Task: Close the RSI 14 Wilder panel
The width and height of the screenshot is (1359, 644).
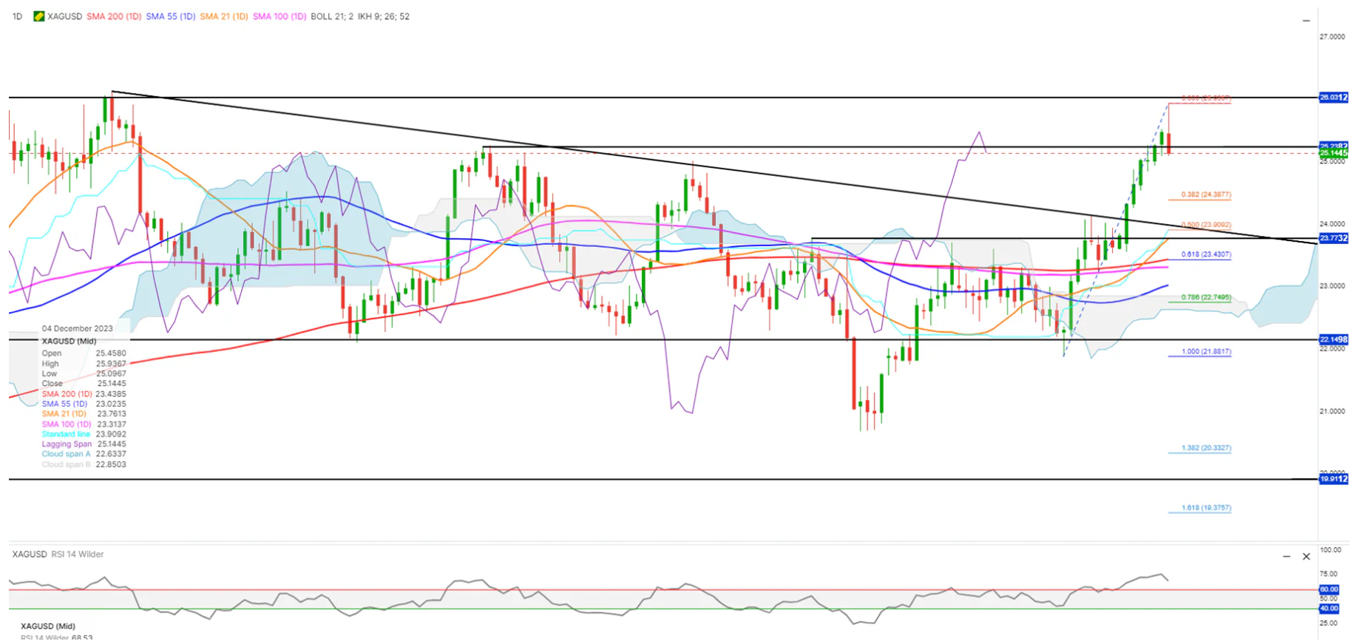Action: point(1307,556)
